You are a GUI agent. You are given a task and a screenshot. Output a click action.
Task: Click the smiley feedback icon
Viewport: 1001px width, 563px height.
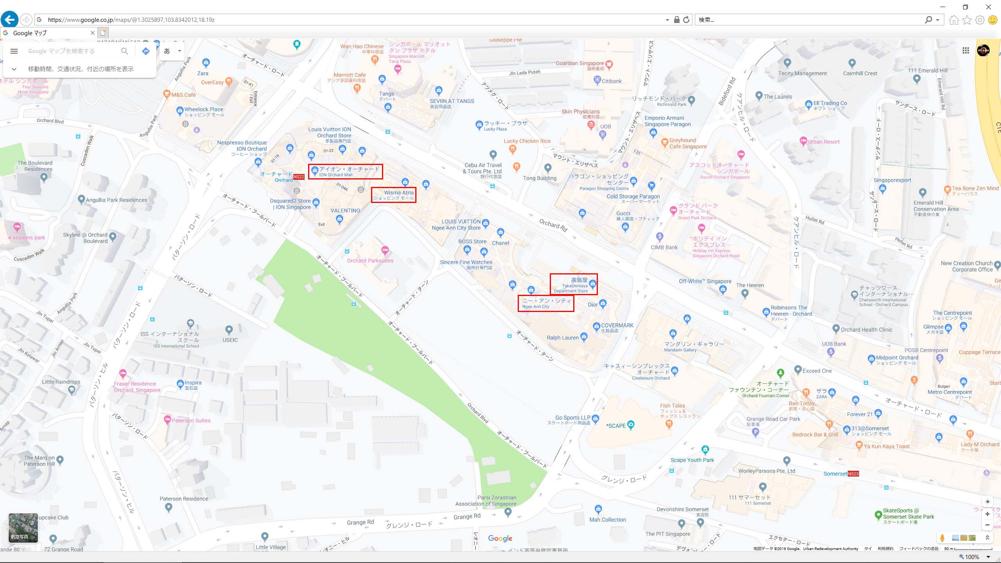[x=993, y=20]
